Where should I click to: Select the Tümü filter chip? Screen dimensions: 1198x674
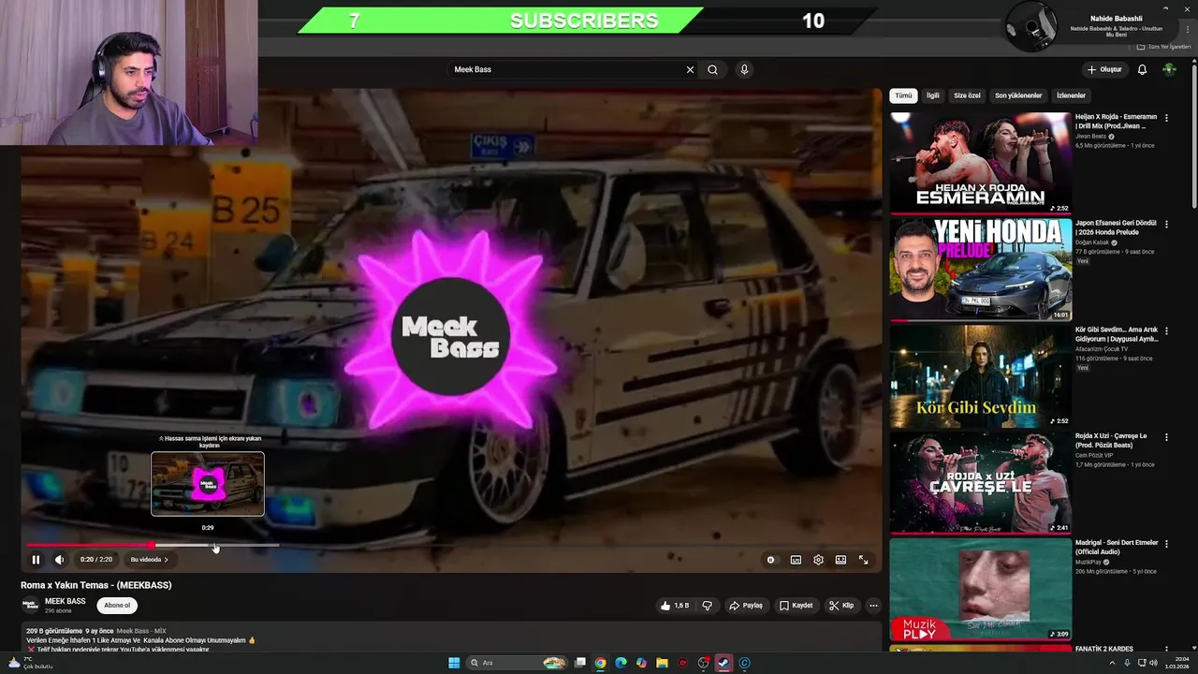pos(903,95)
